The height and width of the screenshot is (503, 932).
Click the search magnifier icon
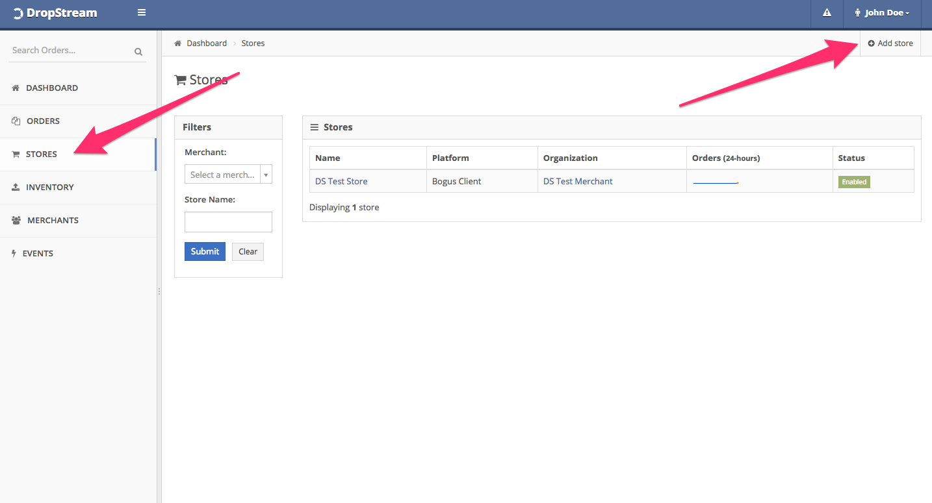coord(138,51)
